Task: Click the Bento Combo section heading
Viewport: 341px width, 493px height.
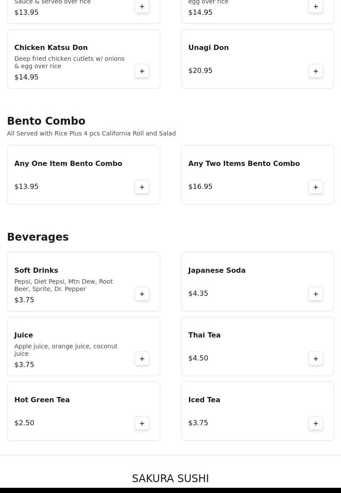Action: 46,121
